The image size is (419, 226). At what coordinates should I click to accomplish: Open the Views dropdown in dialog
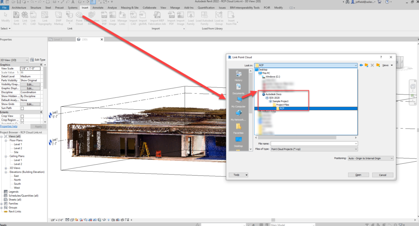click(x=387, y=65)
